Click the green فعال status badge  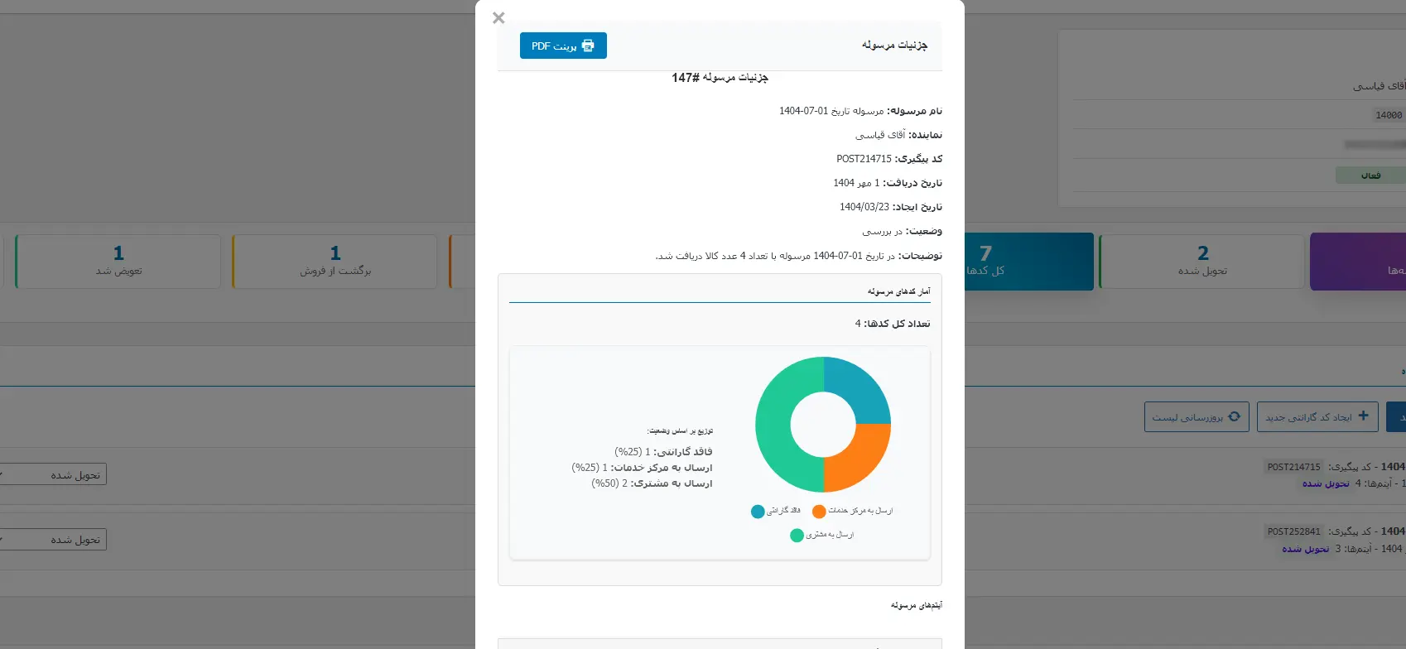[1370, 175]
